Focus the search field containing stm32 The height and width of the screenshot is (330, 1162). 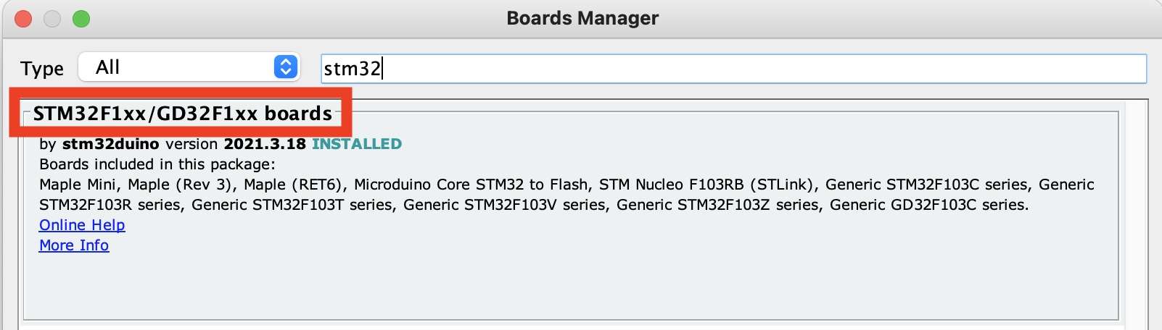tap(733, 69)
